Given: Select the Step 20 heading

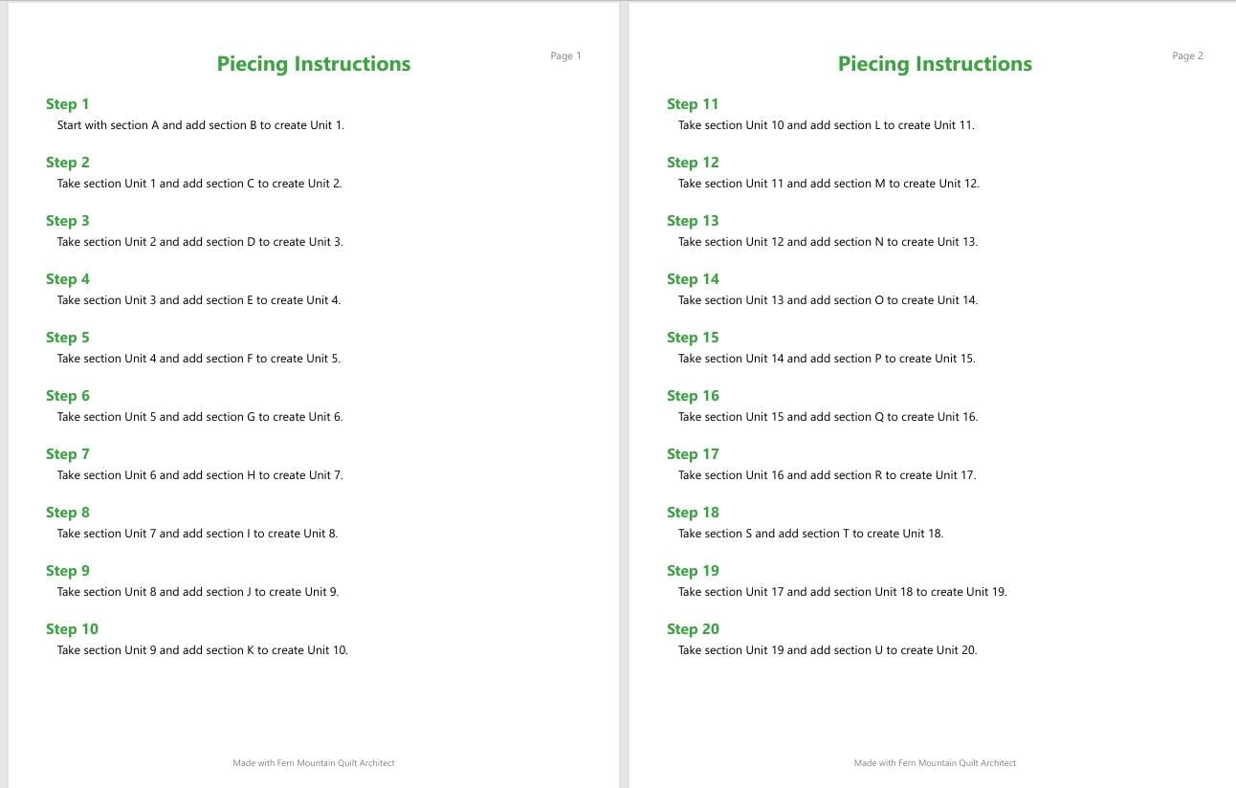Looking at the screenshot, I should click(693, 629).
